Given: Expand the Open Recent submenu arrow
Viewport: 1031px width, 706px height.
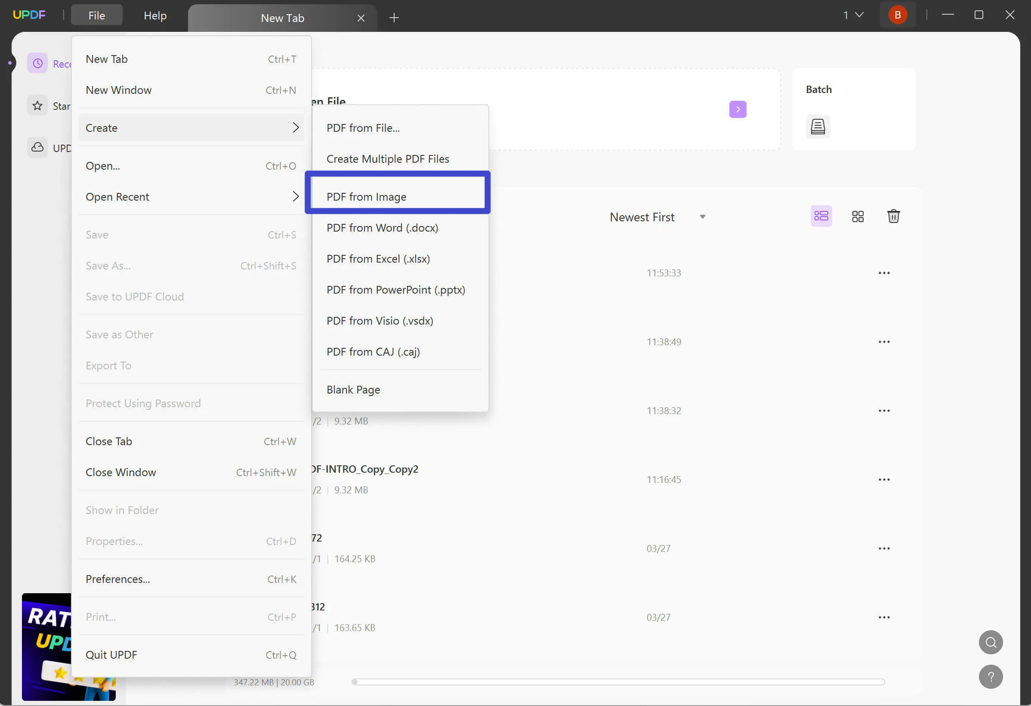Looking at the screenshot, I should tap(296, 196).
